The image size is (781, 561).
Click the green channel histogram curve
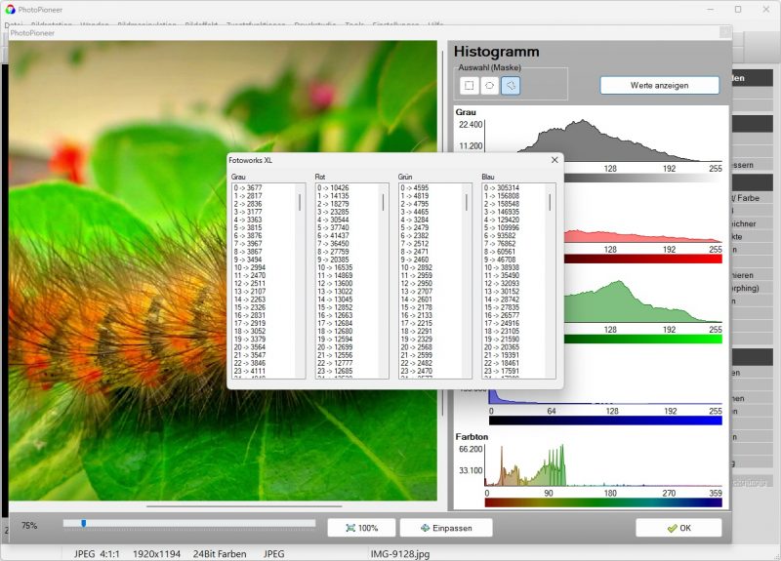642,301
